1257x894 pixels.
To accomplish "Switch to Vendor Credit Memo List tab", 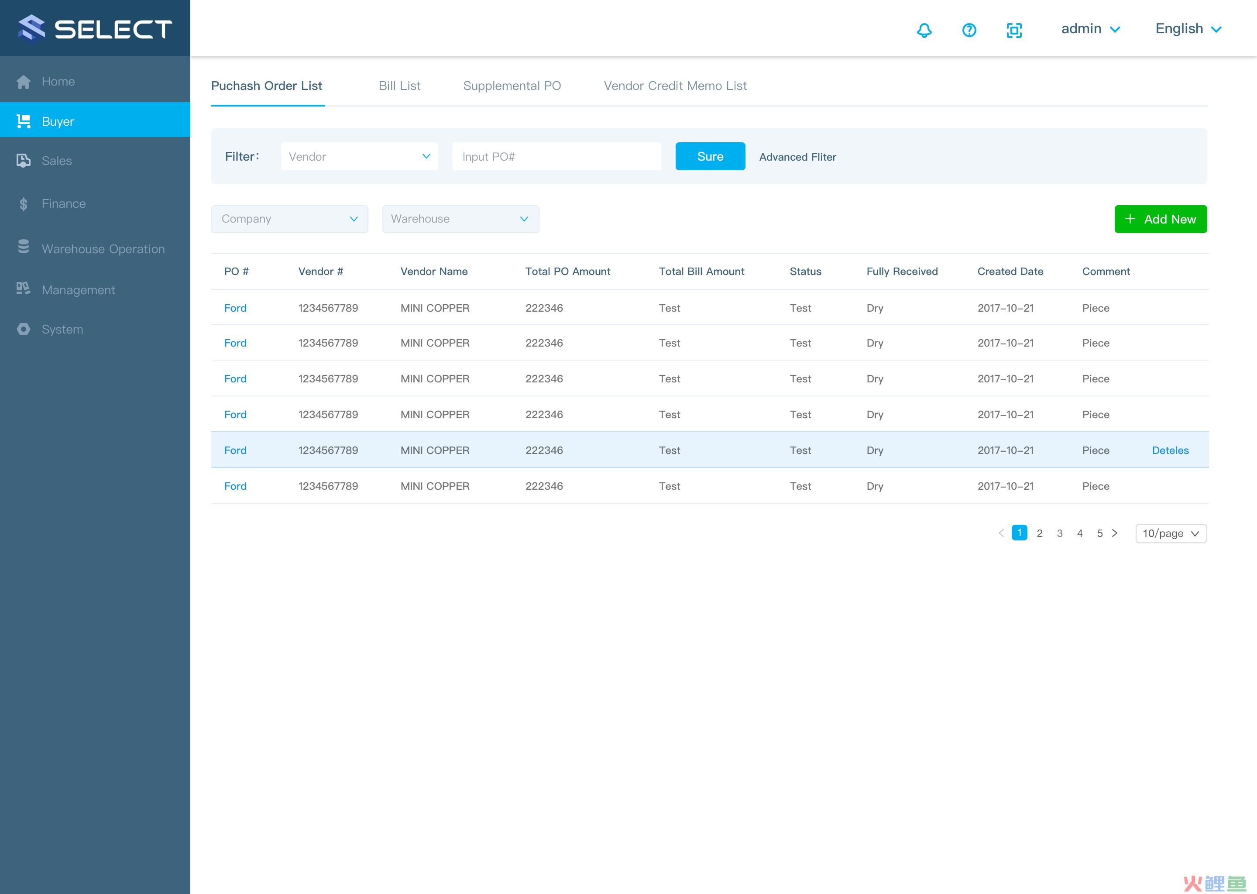I will click(675, 86).
